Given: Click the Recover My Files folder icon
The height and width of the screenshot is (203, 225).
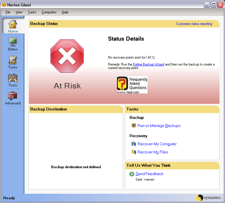Looking at the screenshot, I should click(x=134, y=152).
